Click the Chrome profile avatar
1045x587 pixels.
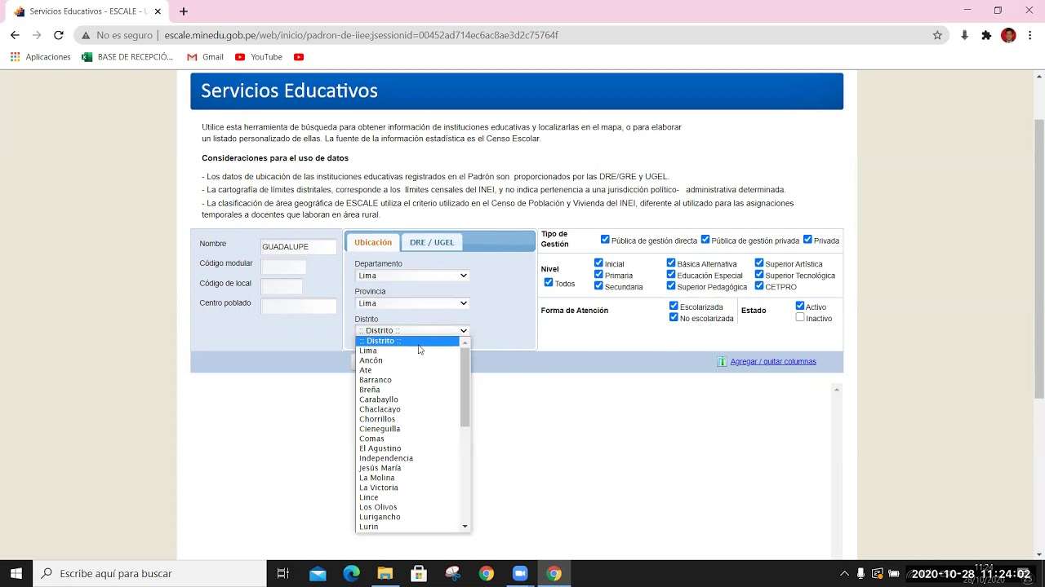pos(1007,34)
